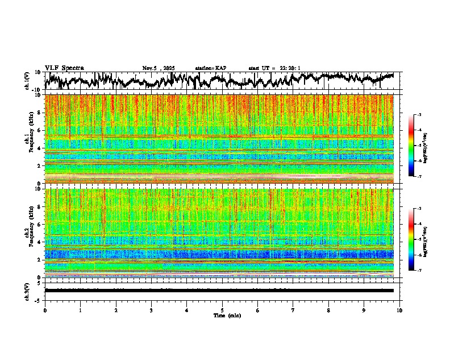Click the ch.1 color bar top label "-3"
Image resolution: width=450 pixels, height=348 pixels.
tap(419, 114)
